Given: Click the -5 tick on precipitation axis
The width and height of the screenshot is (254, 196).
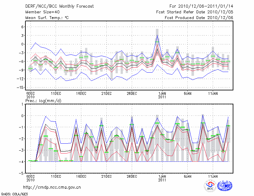Looking at the screenshot, I should (21, 173).
